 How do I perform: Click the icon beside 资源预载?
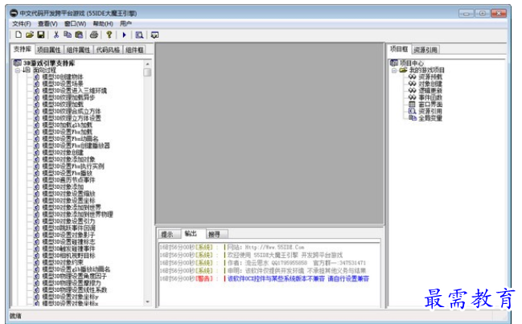tap(412, 77)
